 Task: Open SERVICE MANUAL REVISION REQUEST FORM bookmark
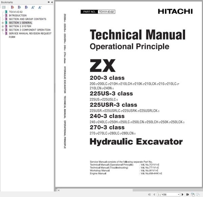30,35
